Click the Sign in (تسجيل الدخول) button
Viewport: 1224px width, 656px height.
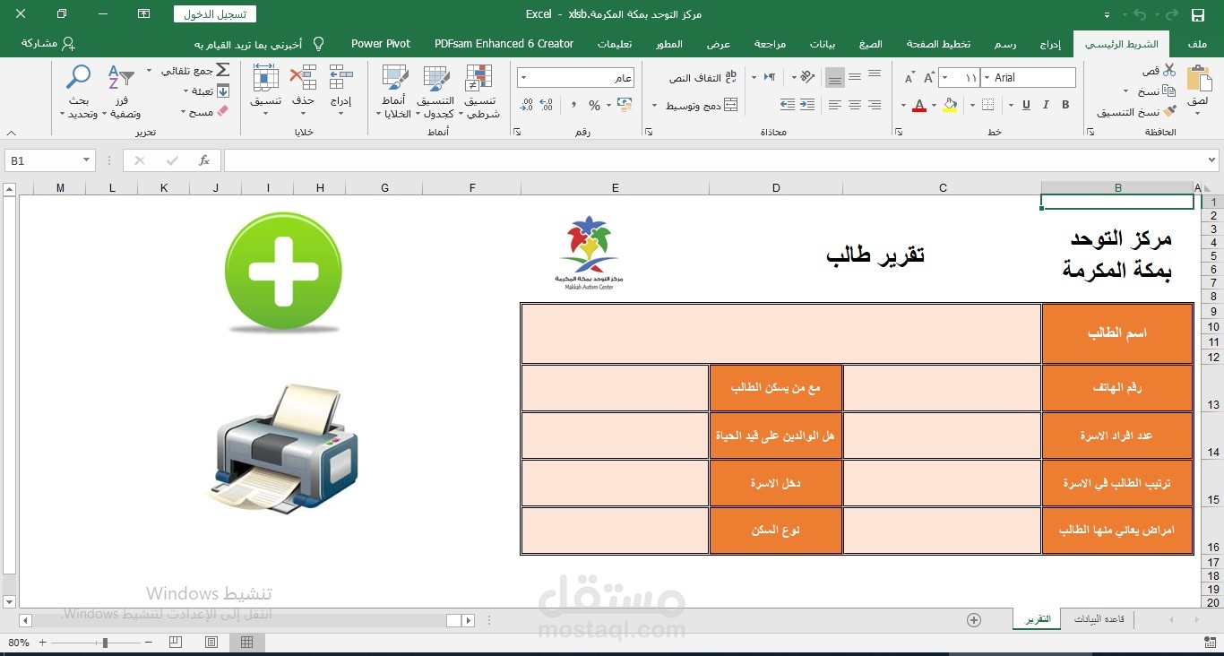point(215,14)
